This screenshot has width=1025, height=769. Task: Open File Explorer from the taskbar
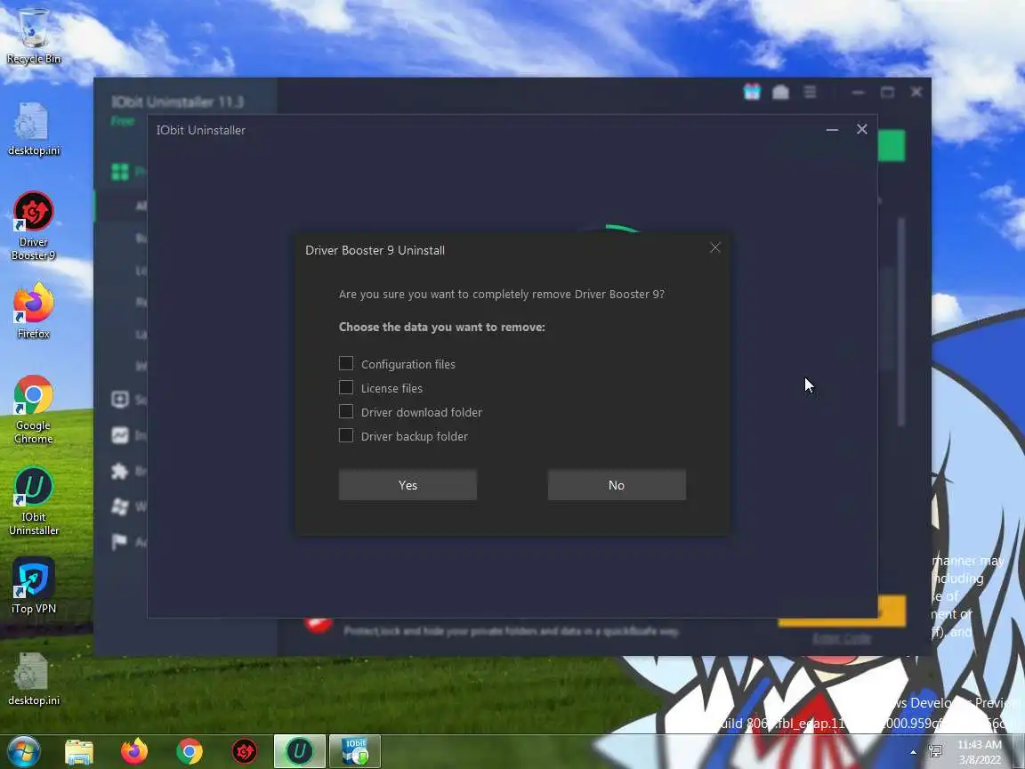pos(79,752)
